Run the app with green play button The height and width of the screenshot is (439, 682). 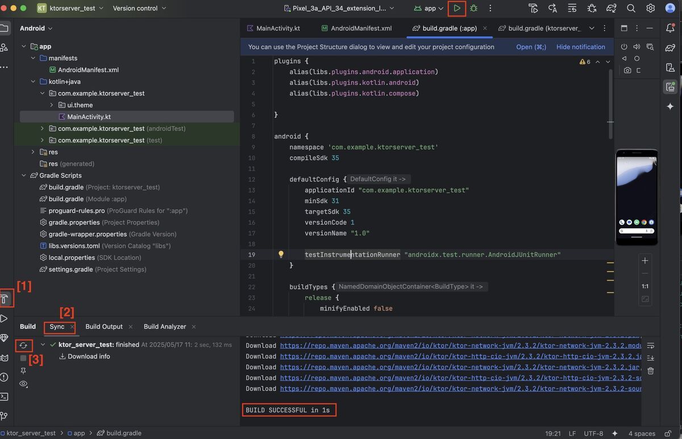pos(457,9)
